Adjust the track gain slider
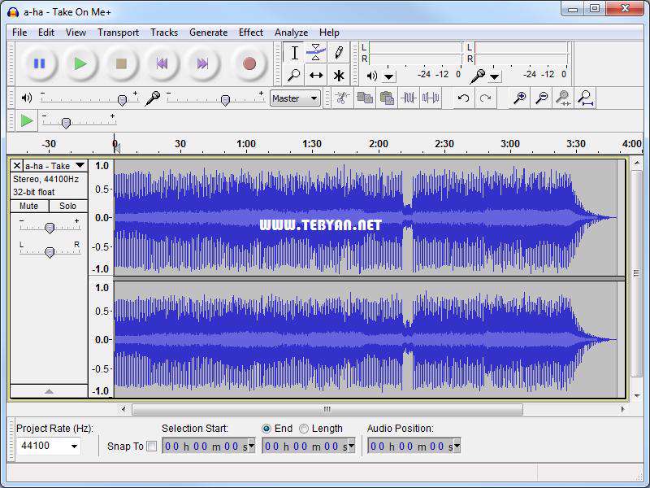The height and width of the screenshot is (488, 650). tap(49, 225)
